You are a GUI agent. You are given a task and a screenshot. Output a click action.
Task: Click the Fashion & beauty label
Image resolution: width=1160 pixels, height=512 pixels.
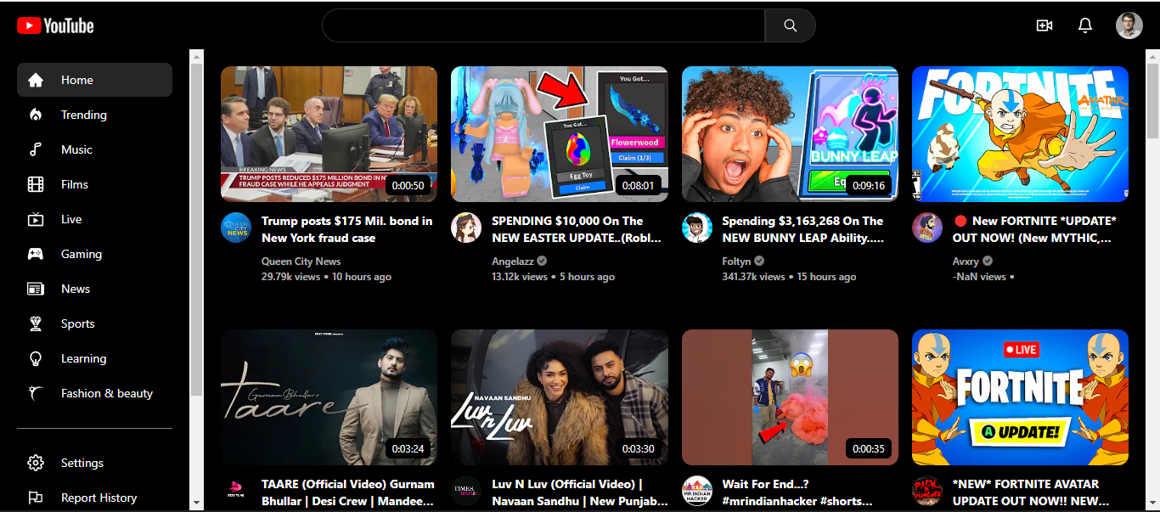107,393
